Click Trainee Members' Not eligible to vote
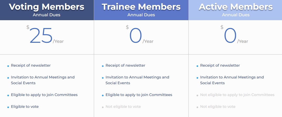This screenshot has height=117, width=282. pyautogui.click(x=123, y=107)
